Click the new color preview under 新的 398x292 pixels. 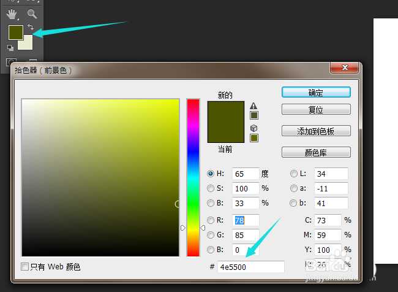pos(226,112)
